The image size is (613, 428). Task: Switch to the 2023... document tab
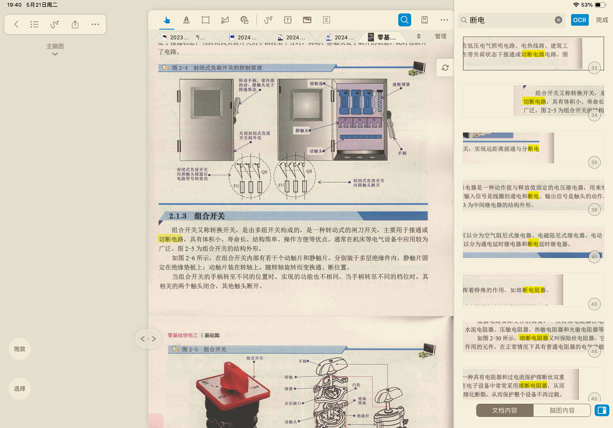tap(175, 37)
